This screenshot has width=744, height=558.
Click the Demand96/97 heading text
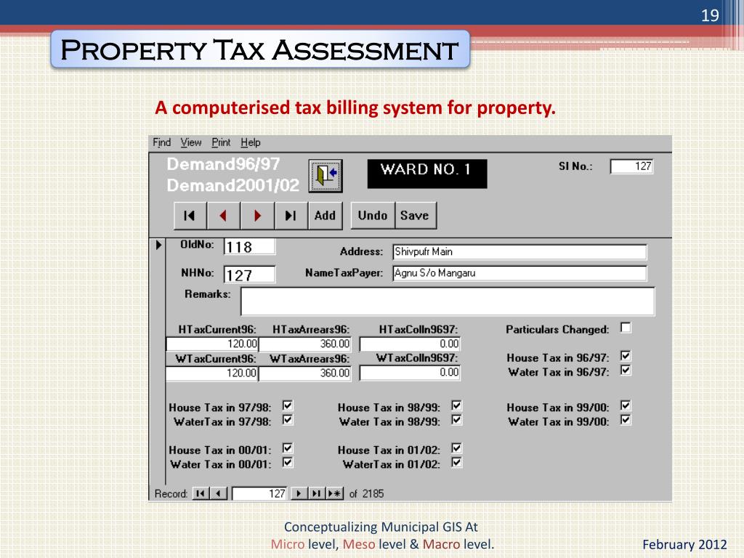pos(223,164)
